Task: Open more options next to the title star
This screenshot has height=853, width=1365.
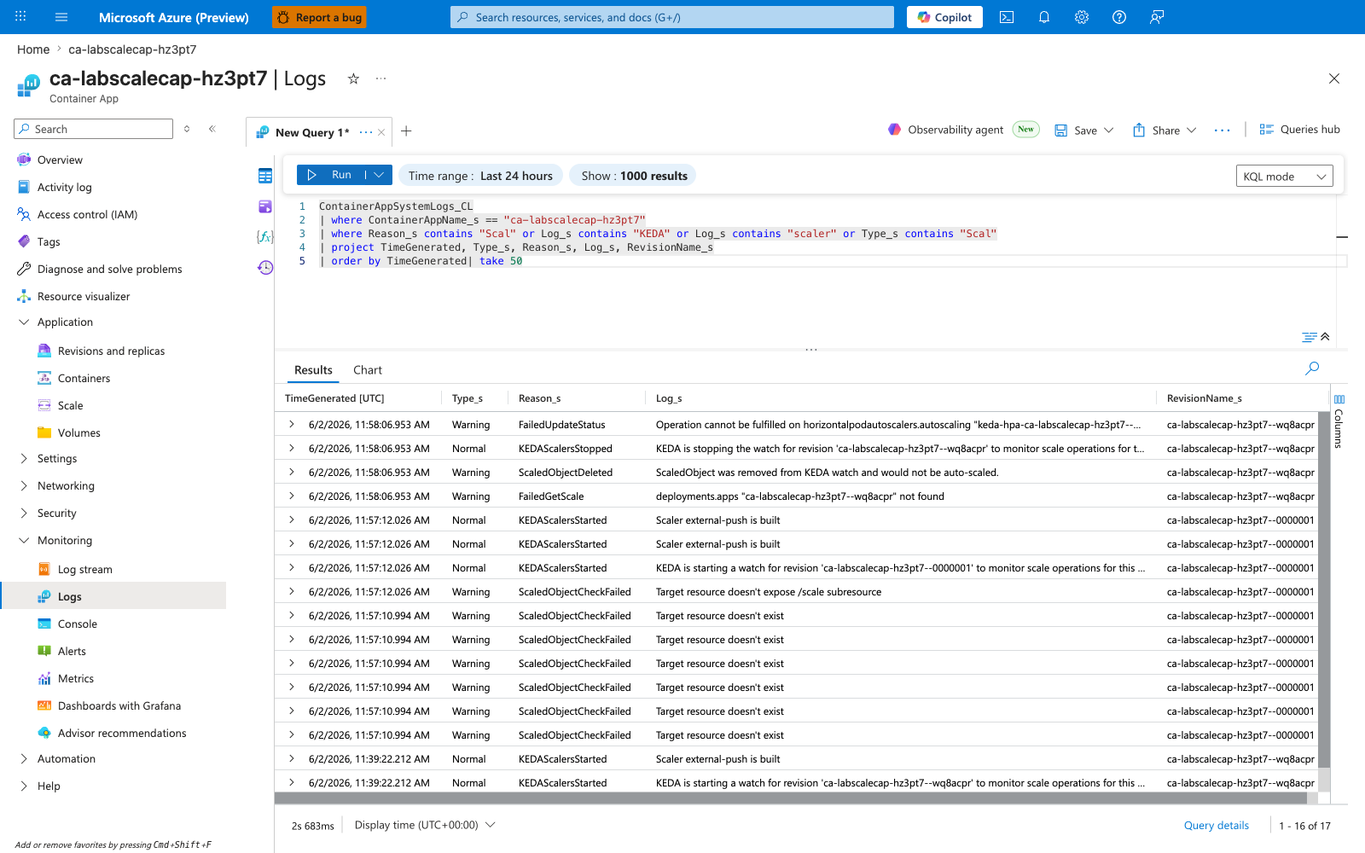Action: [380, 78]
